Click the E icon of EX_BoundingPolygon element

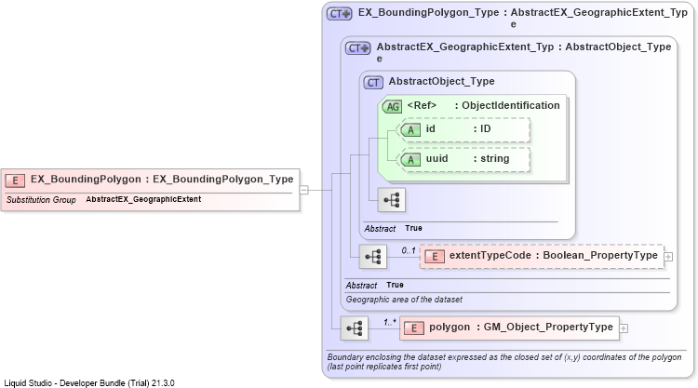tap(15, 181)
